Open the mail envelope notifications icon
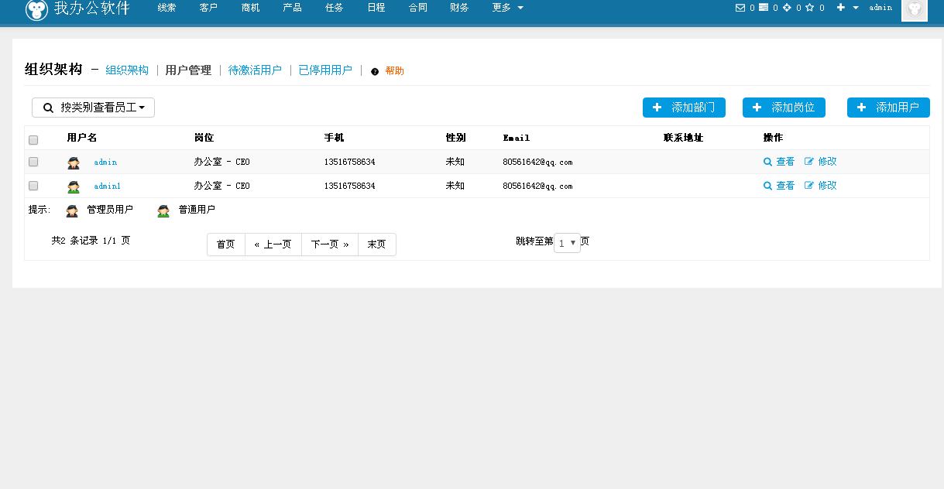The height and width of the screenshot is (489, 944). coord(740,8)
